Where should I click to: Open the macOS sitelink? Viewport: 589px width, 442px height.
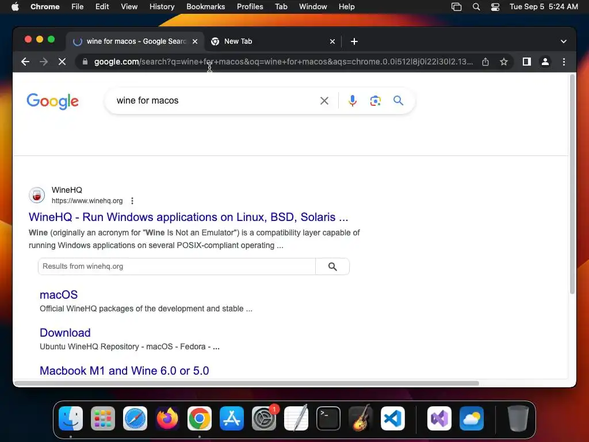click(x=59, y=295)
